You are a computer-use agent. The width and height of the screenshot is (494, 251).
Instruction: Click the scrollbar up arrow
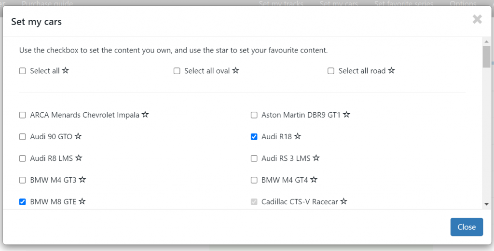coord(486,41)
